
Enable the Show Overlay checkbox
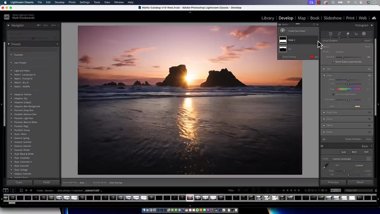(280, 57)
